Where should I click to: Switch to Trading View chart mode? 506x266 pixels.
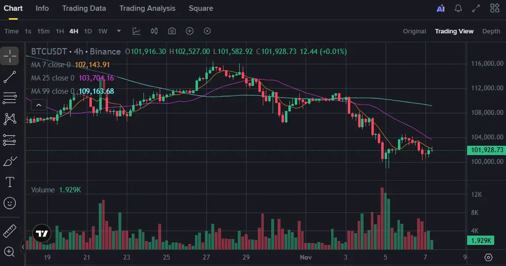point(454,31)
